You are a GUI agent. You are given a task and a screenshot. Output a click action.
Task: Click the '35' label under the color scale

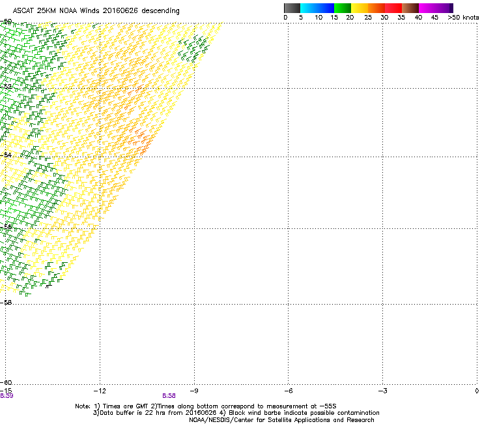(401, 18)
